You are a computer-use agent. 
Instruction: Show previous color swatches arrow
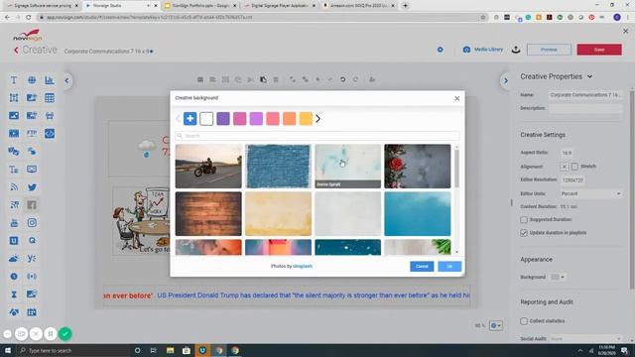pos(178,119)
